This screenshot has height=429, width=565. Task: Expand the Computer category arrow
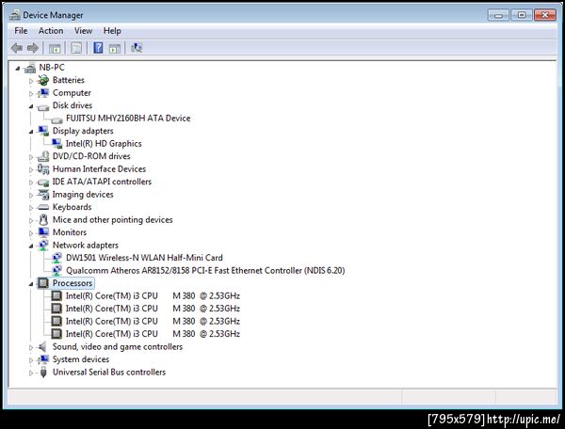click(31, 93)
